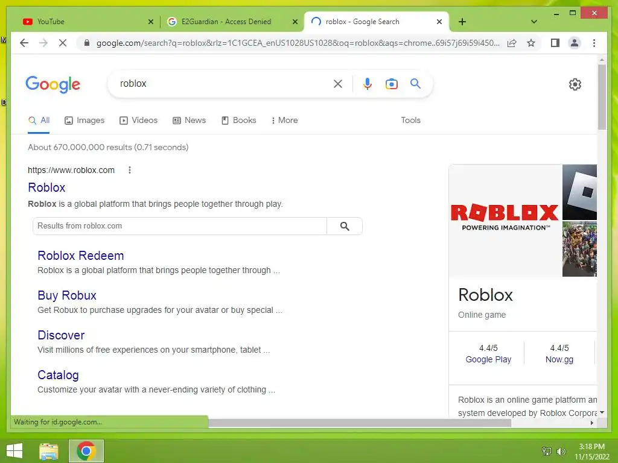618x463 pixels.
Task: Click the https://www.roblox.com address text
Action: tap(71, 170)
